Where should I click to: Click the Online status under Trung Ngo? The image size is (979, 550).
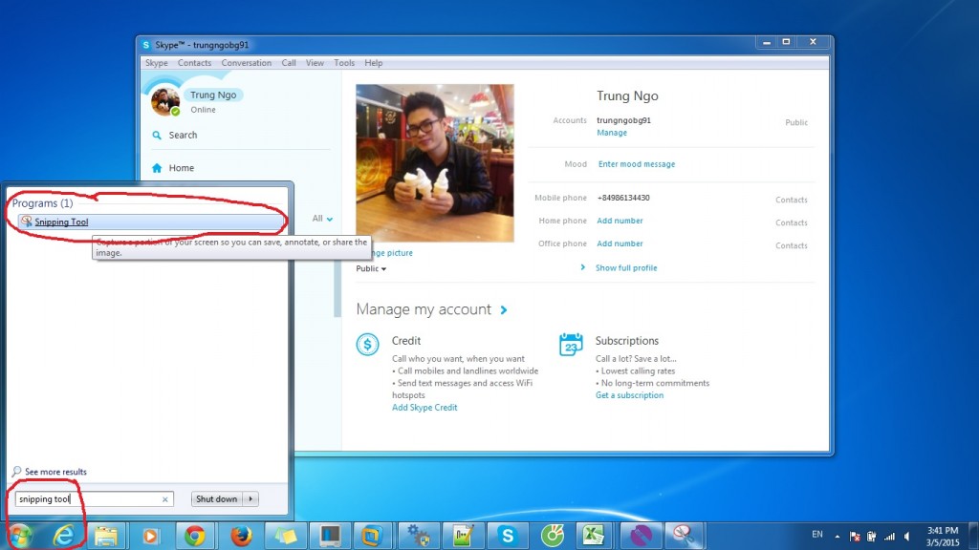tap(203, 110)
